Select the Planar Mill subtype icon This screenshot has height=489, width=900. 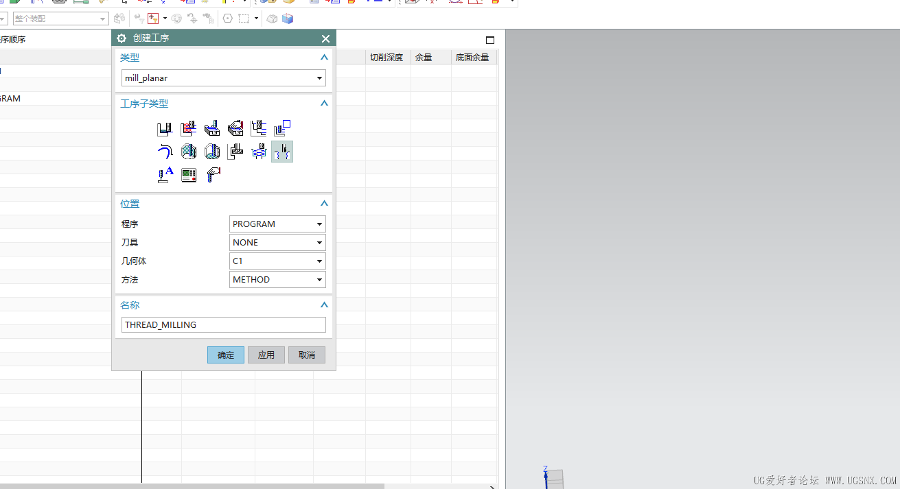click(259, 128)
